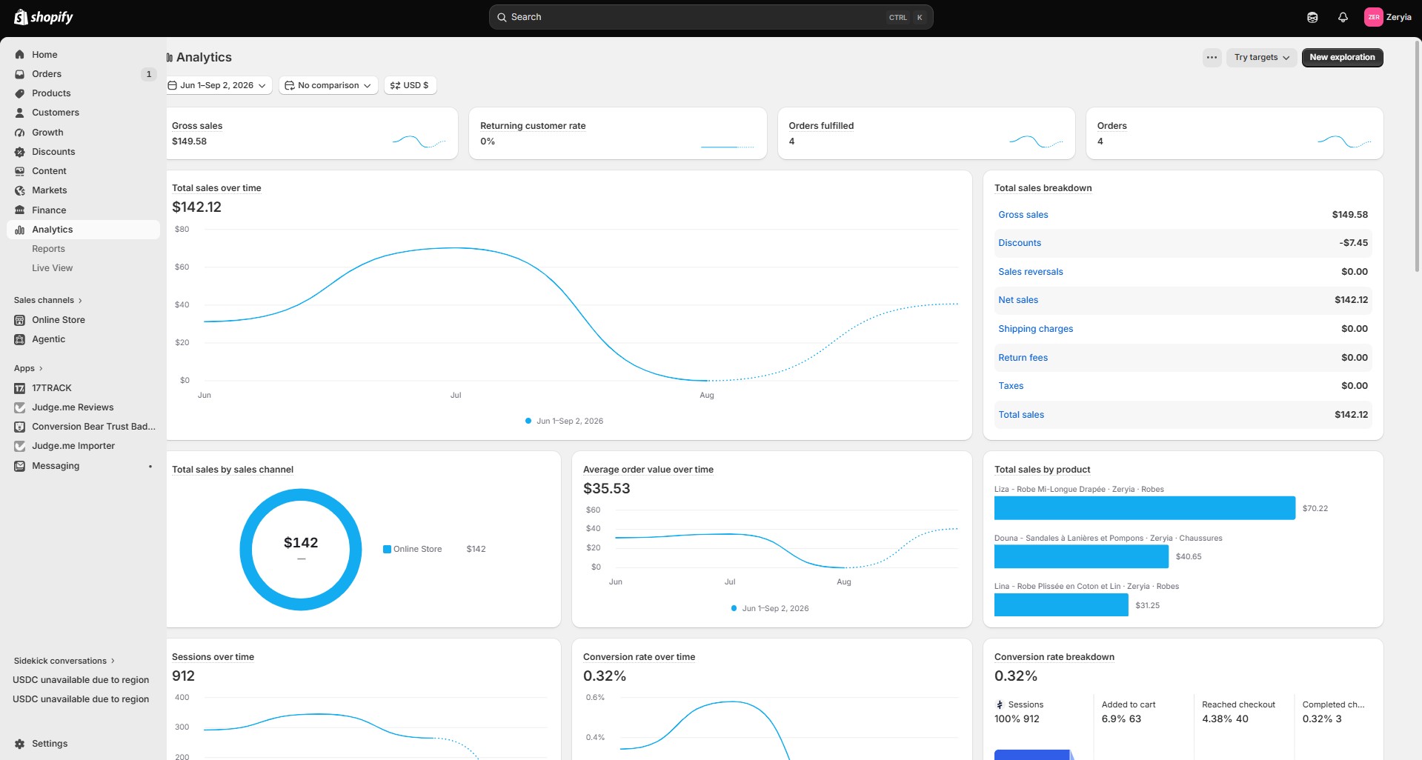1422x760 pixels.
Task: Click the Discounts icon in sidebar
Action: click(20, 152)
